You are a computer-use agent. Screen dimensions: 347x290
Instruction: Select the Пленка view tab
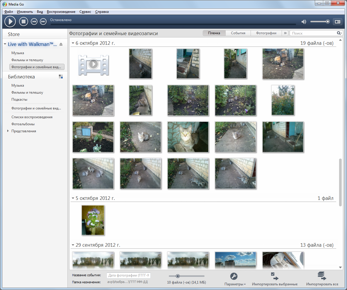tap(214, 33)
